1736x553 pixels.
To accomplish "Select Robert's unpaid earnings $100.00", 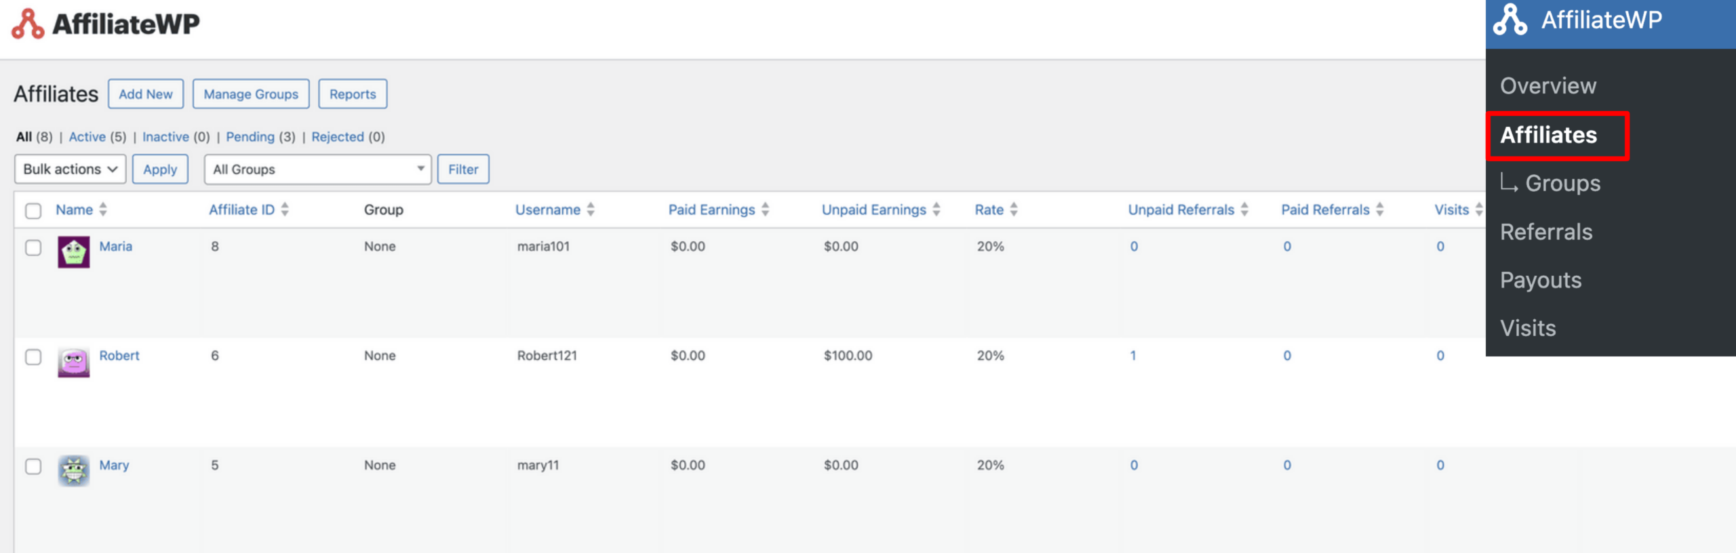I will pyautogui.click(x=848, y=355).
